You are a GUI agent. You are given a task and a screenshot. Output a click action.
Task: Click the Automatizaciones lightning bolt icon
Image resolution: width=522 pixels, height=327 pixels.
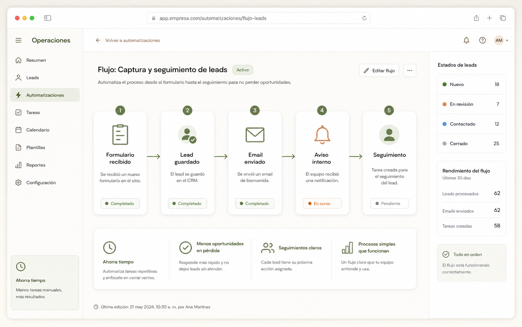coord(18,95)
